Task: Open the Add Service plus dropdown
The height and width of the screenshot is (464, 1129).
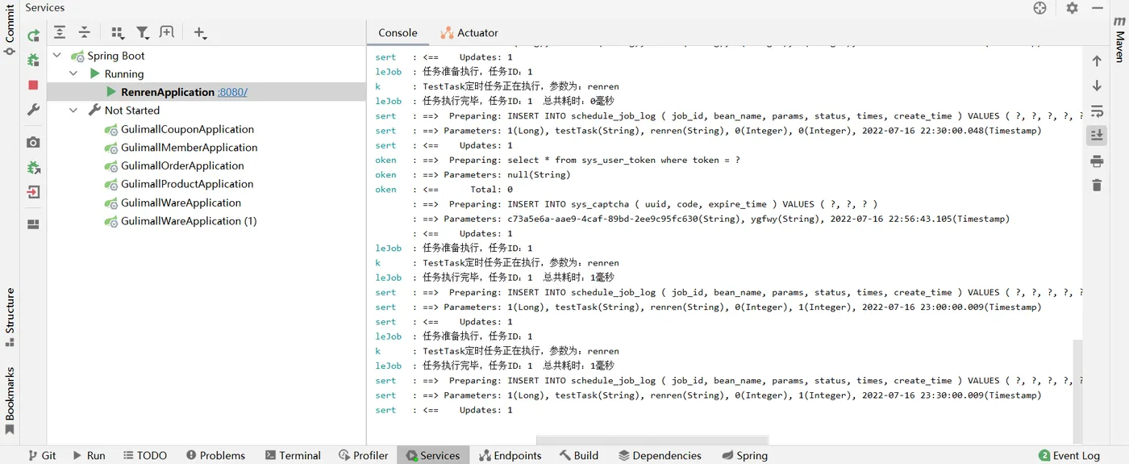Action: (x=200, y=32)
